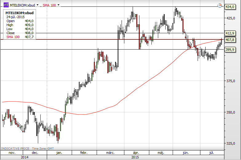Screen dimensions: 241x160
Task: Click the Time Zone: GMT text
Action: (x=43, y=149)
